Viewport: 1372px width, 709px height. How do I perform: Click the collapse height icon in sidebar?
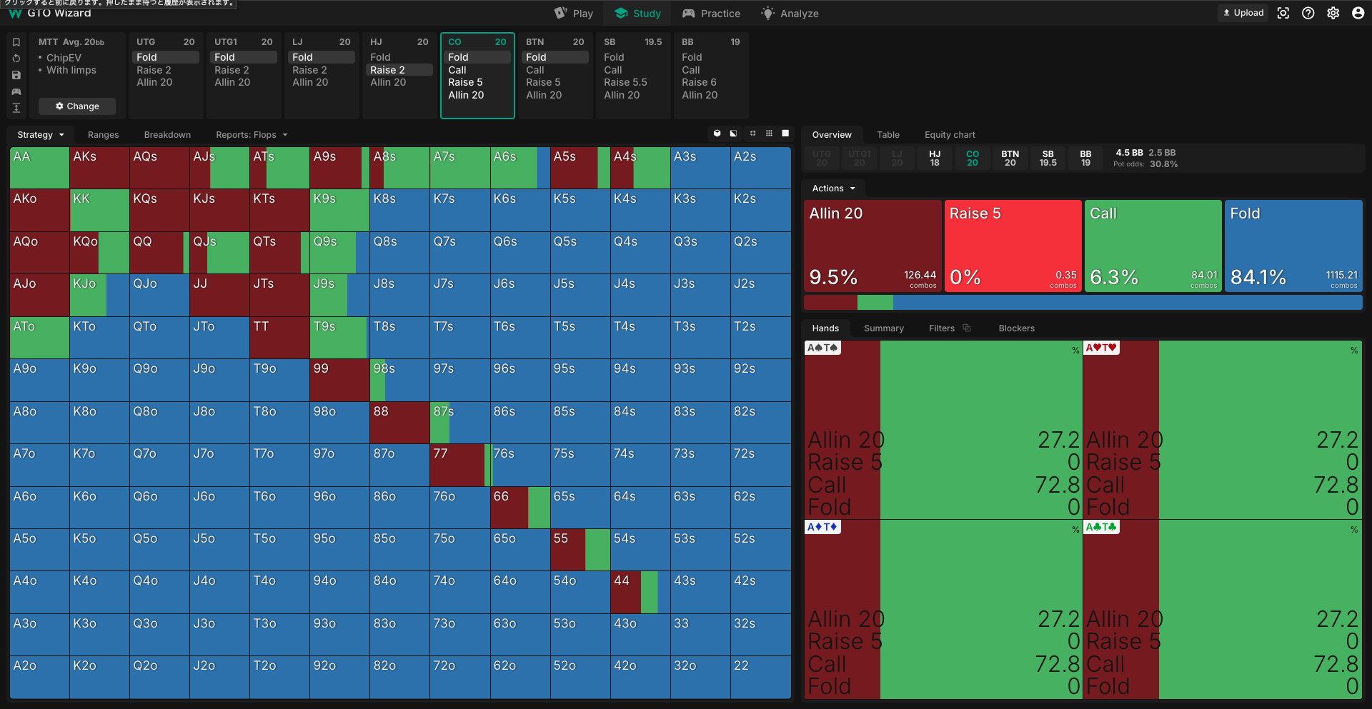pyautogui.click(x=16, y=108)
